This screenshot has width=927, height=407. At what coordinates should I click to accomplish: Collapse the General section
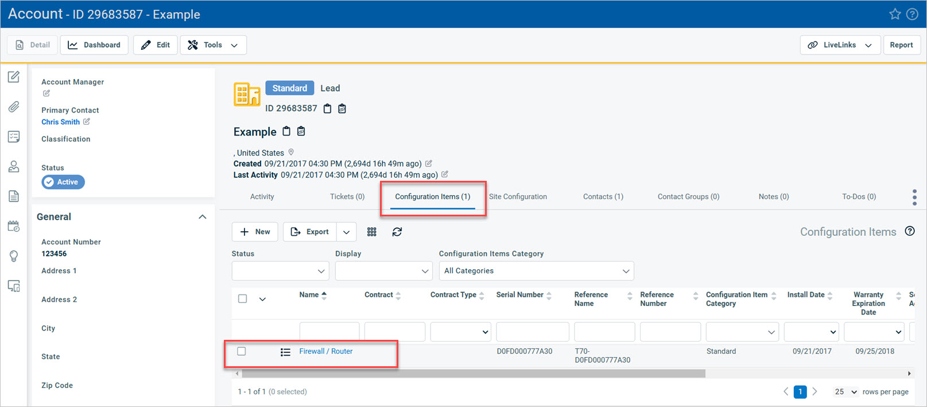[202, 217]
